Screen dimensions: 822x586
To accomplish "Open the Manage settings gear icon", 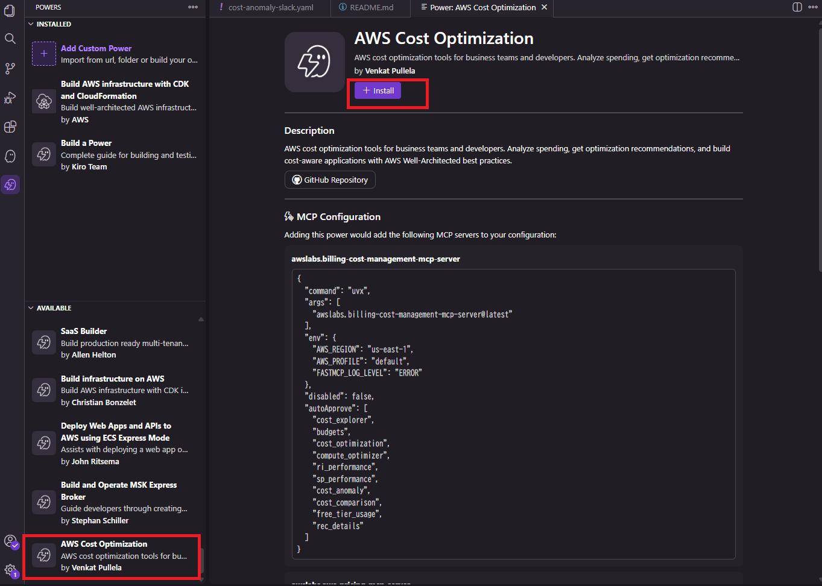I will click(10, 569).
